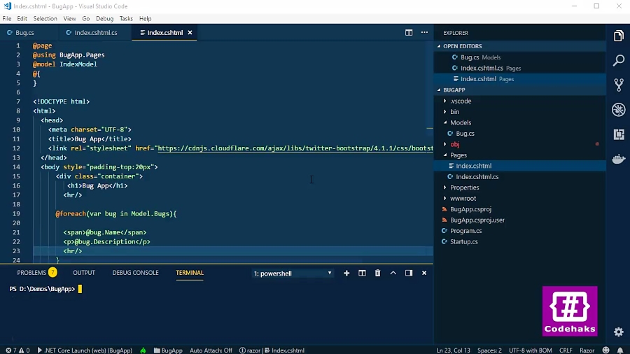Image resolution: width=630 pixels, height=354 pixels.
Task: Select Bug.cs in Open Editors list
Action: point(520,57)
